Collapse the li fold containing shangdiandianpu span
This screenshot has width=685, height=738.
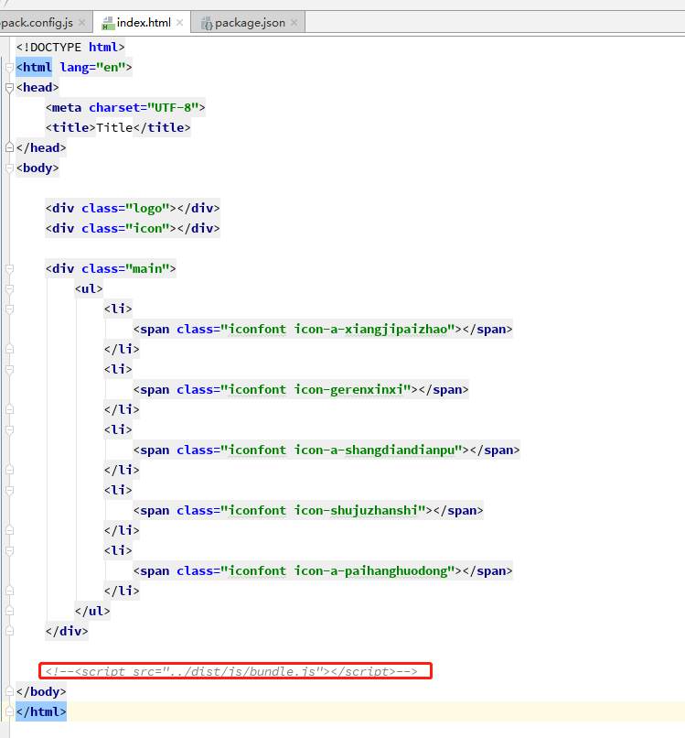click(9, 430)
